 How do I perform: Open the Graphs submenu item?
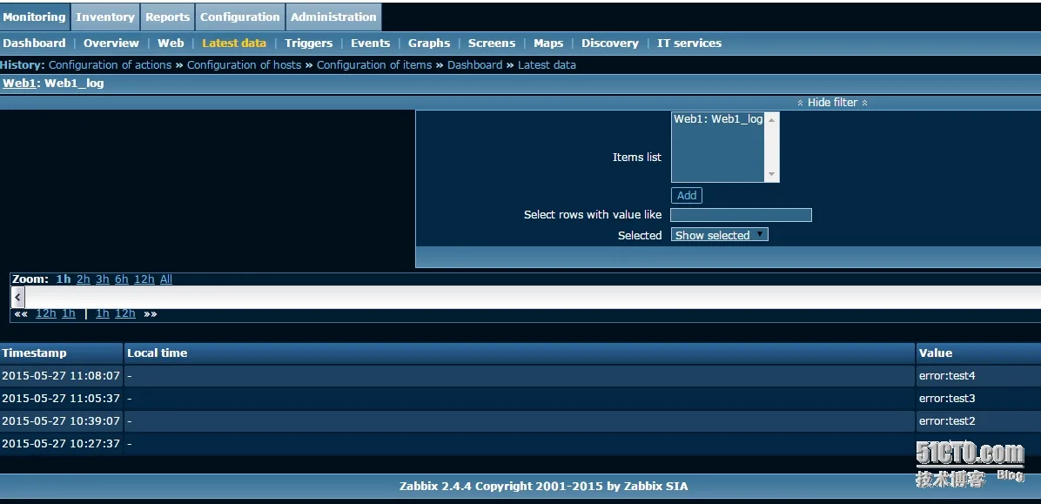click(x=429, y=44)
